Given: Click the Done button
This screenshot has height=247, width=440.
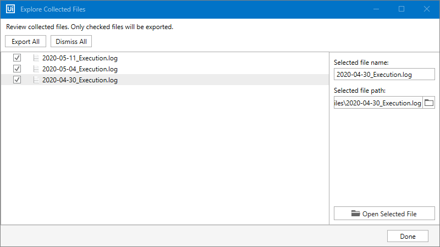Looking at the screenshot, I should point(408,236).
